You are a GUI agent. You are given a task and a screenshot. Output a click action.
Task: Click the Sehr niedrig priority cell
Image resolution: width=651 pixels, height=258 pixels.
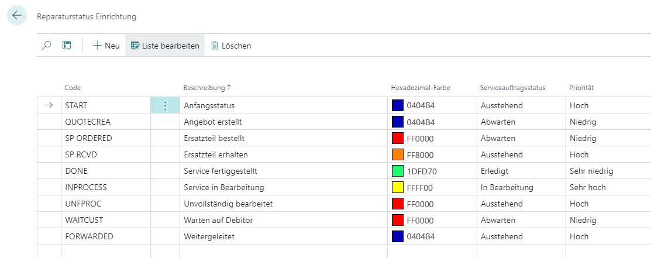(x=608, y=171)
